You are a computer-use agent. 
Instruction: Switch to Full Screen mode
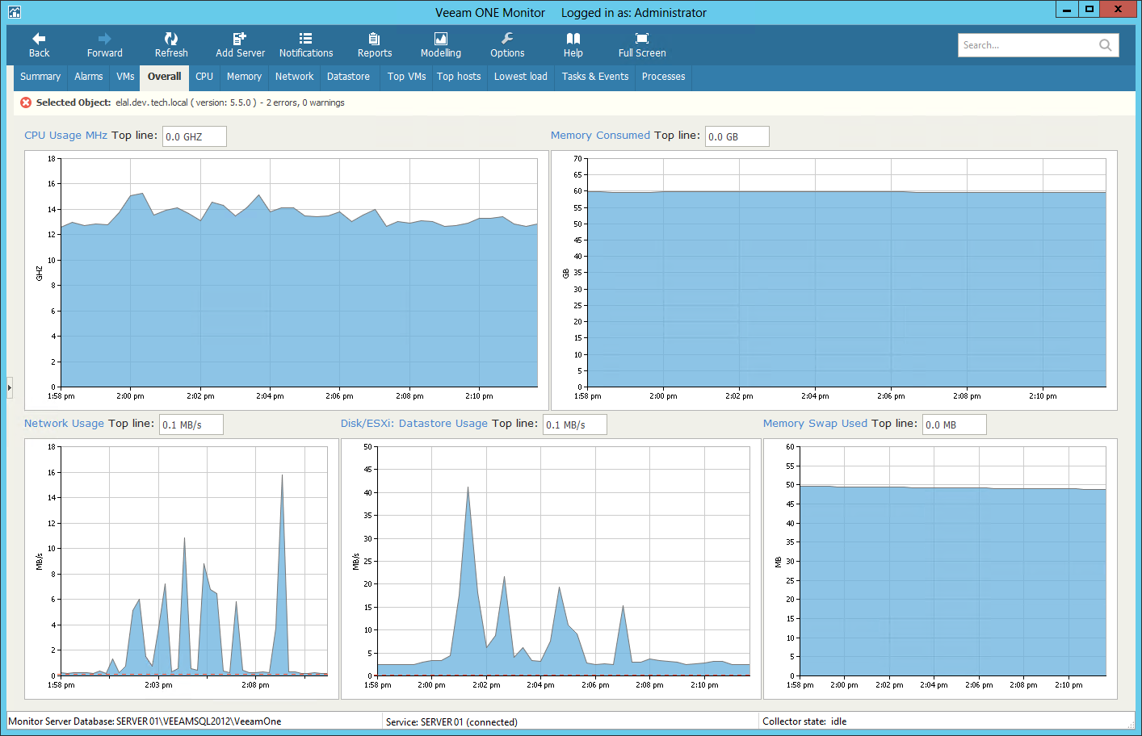coord(642,38)
